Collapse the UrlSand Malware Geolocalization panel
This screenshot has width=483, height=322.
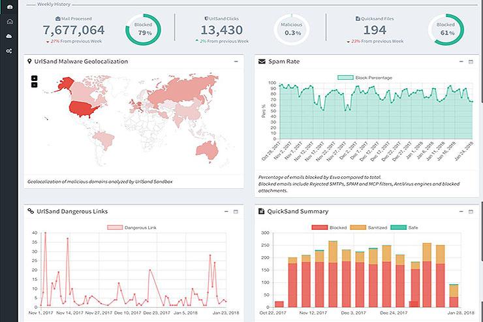pos(236,62)
